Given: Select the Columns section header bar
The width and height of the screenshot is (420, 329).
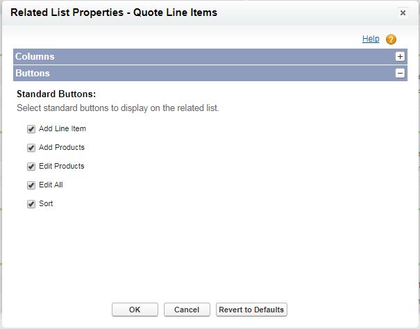Looking at the screenshot, I should tap(201, 57).
